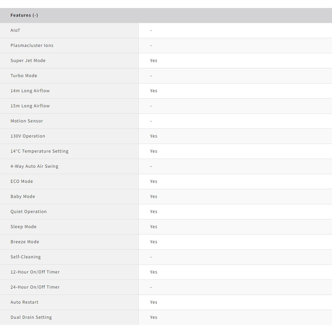Click the 14m Long Airflow label
The image size is (332, 332).
click(x=30, y=91)
